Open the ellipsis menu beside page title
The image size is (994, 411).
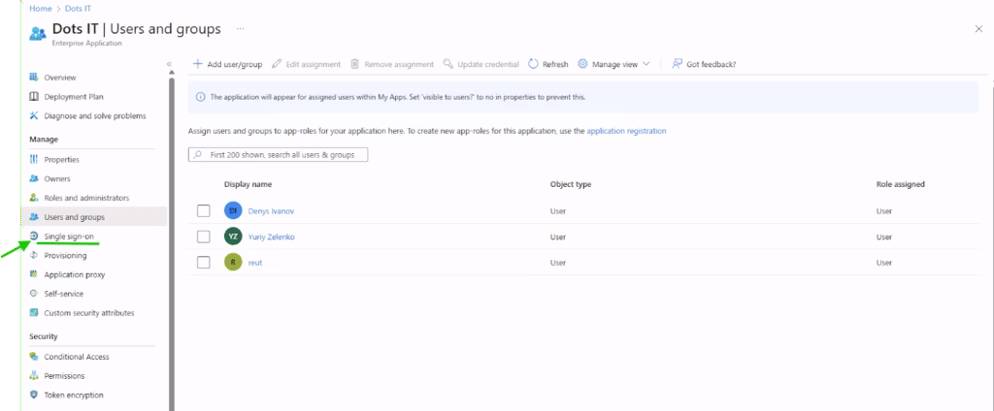pyautogui.click(x=240, y=29)
